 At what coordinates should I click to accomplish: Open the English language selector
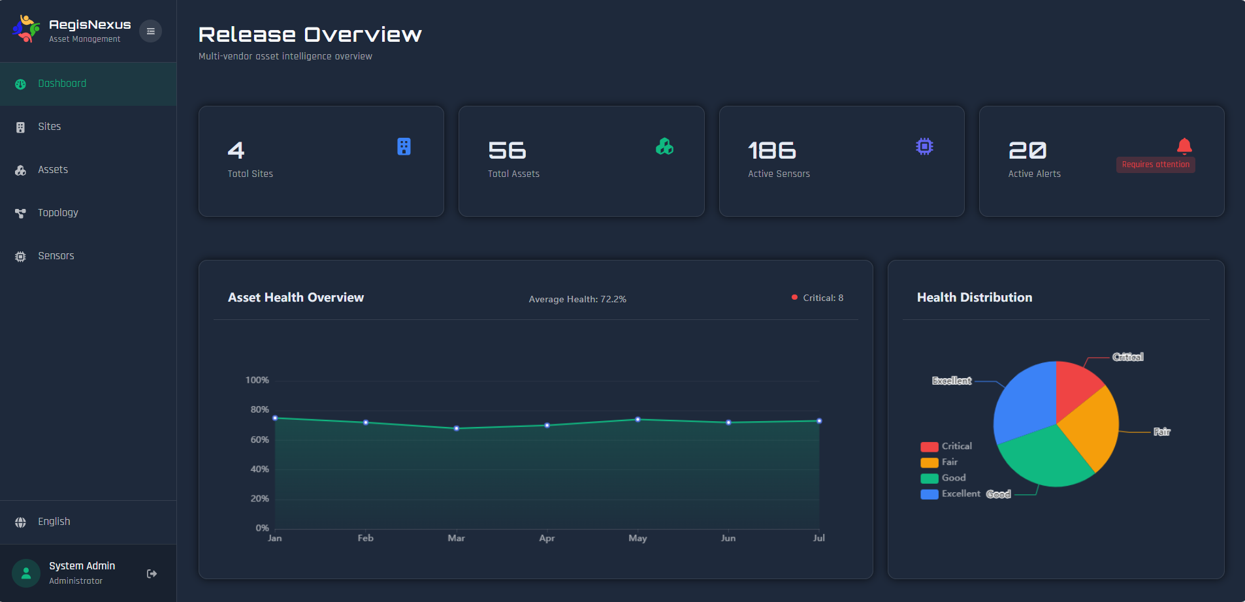coord(54,522)
